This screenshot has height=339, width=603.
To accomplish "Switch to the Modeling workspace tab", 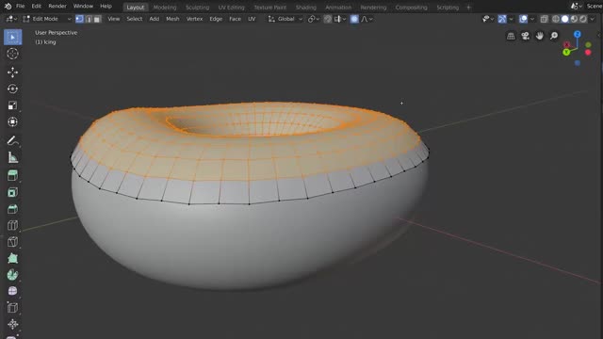I will coord(165,8).
